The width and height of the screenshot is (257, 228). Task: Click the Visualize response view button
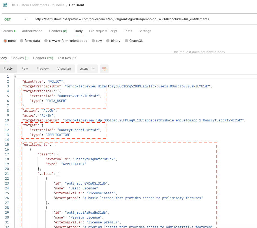[x=64, y=69]
